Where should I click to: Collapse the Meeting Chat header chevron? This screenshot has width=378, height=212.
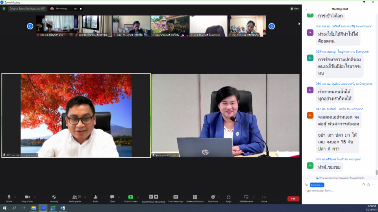[x=306, y=9]
